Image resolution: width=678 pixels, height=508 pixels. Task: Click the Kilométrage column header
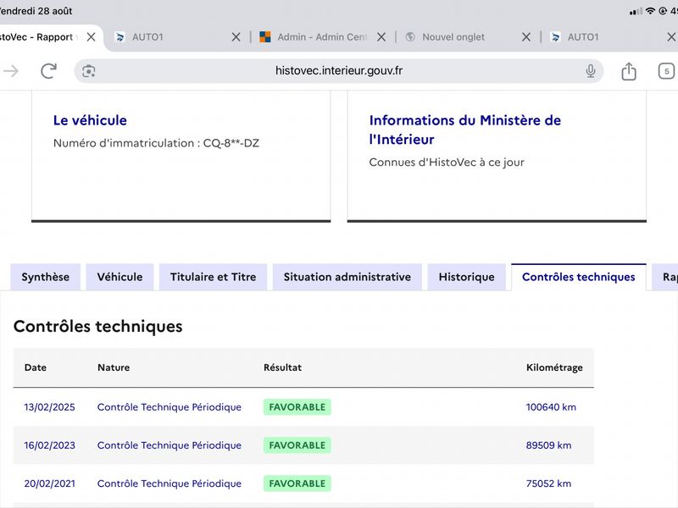[x=554, y=367]
